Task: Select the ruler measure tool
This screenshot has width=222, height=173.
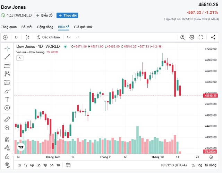Action: 7,119
